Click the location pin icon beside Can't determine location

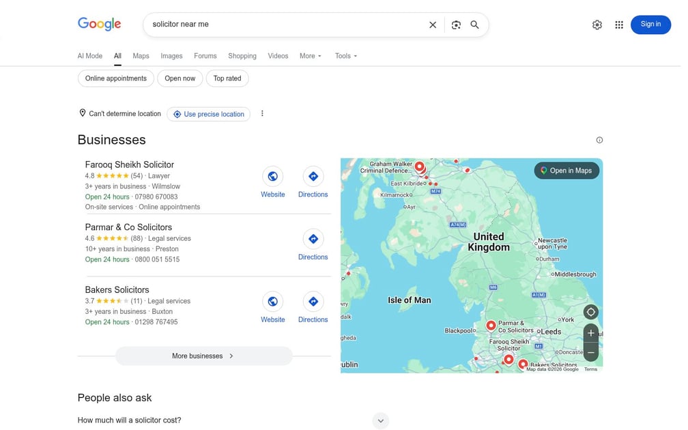[82, 113]
